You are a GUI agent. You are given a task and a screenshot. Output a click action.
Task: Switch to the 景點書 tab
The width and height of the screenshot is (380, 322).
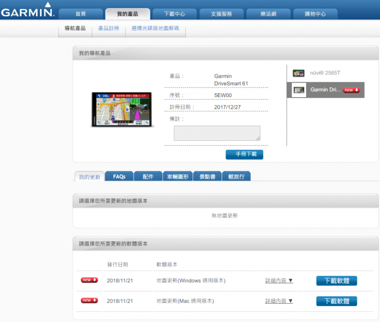pos(207,176)
